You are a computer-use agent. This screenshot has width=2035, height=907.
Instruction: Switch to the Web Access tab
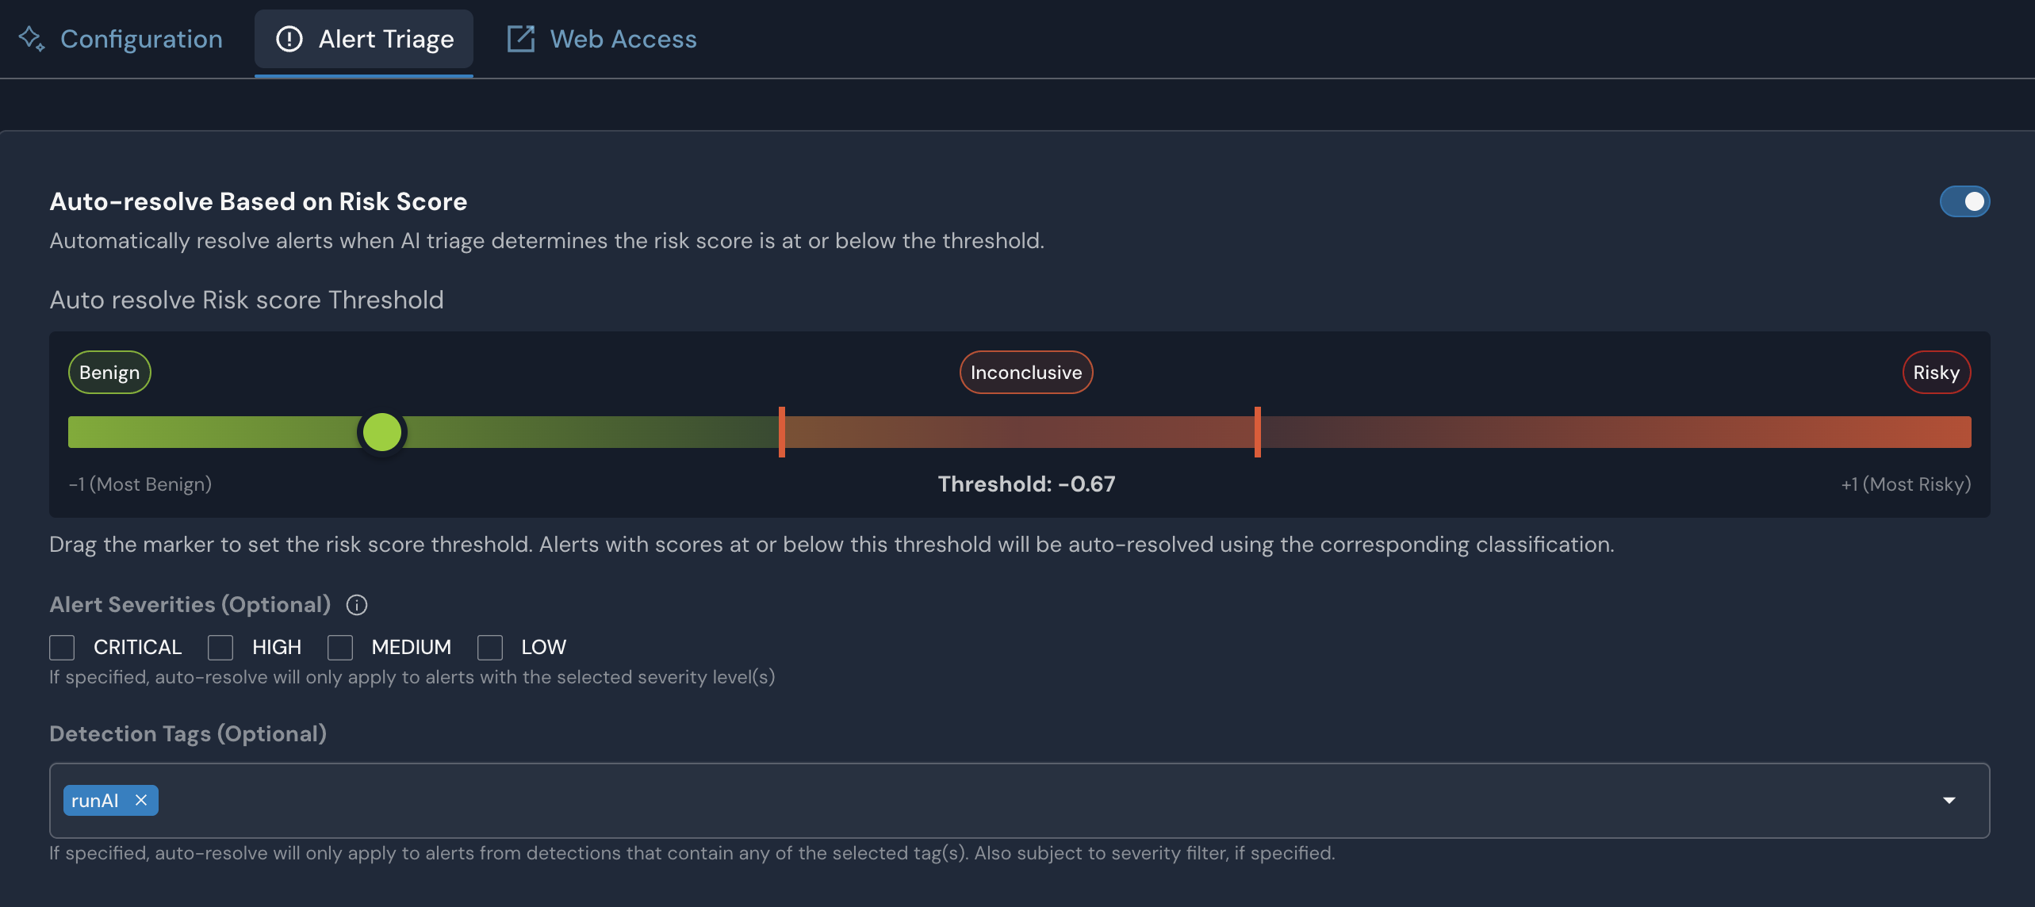click(x=623, y=38)
